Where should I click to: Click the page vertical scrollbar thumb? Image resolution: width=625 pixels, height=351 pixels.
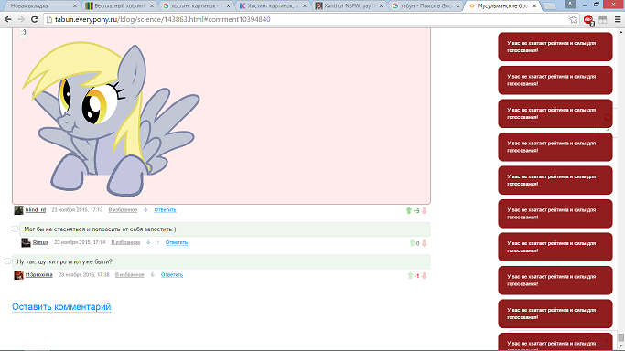click(x=621, y=338)
